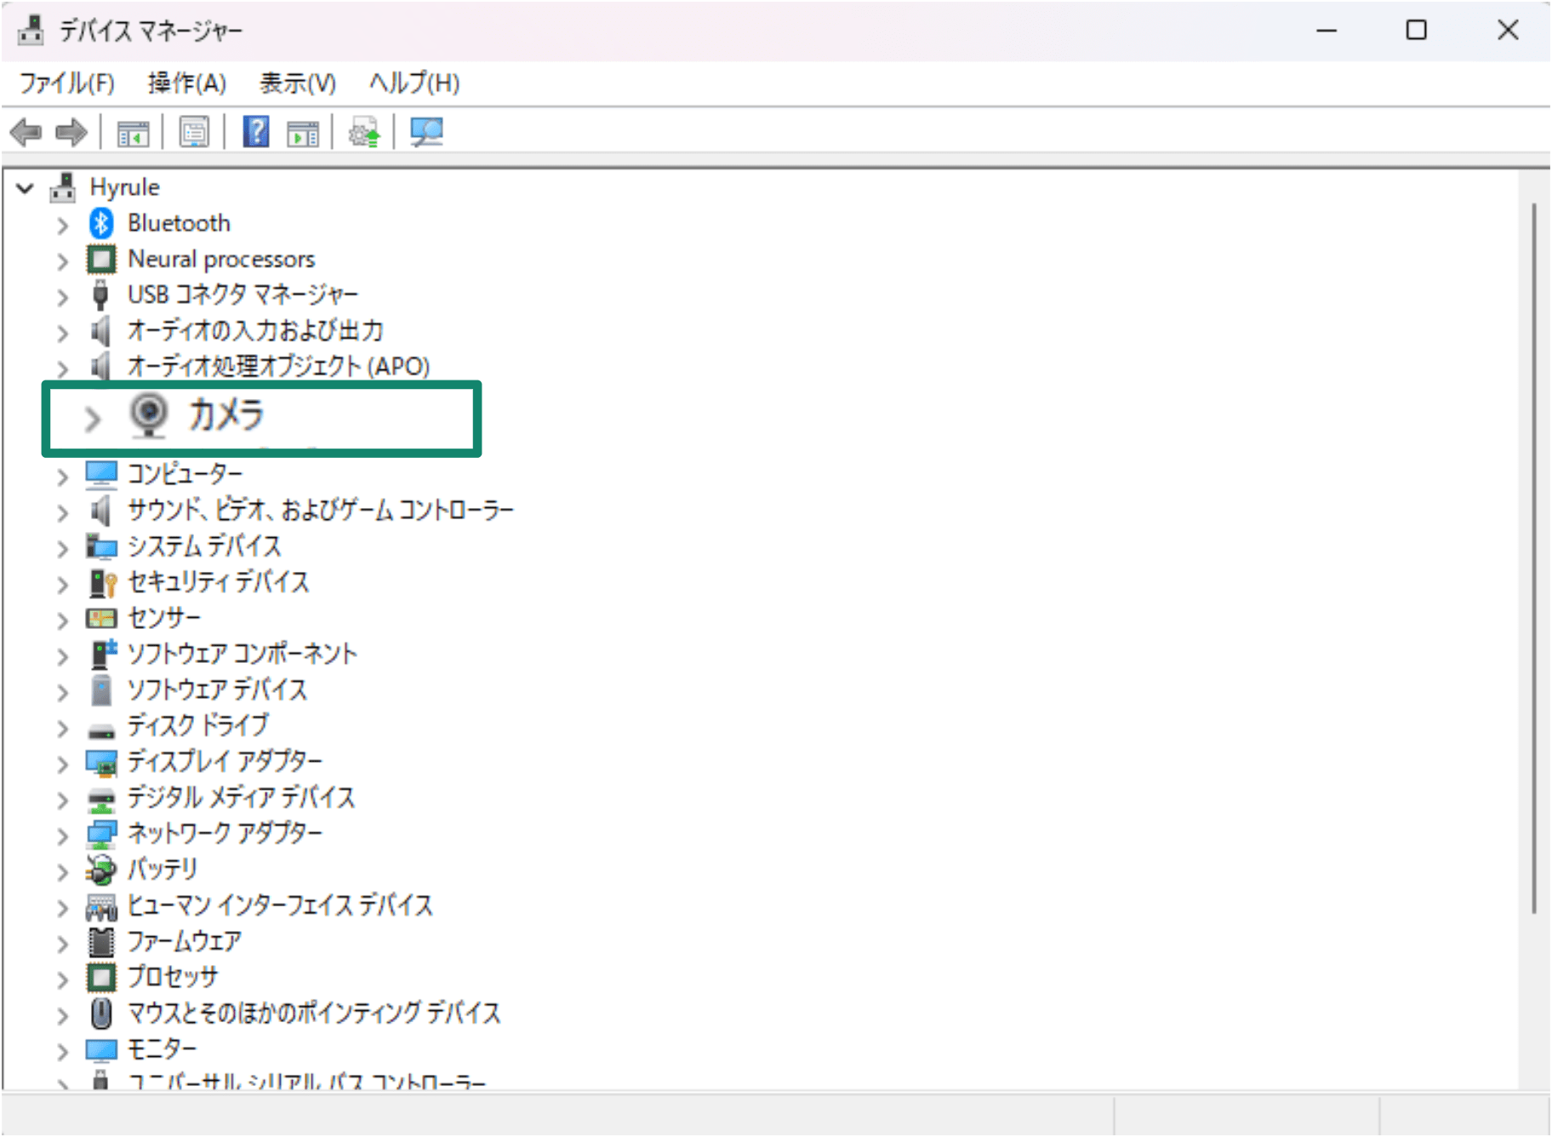1552x1137 pixels.
Task: Expand Neural processors in the tree
Action: (62, 260)
